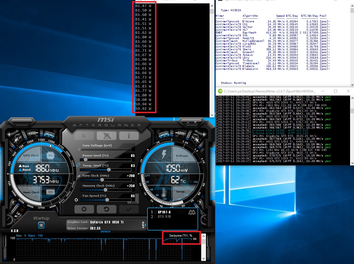The width and height of the screenshot is (354, 264).
Task: Open the Afterburner info 'i' button
Action: tap(129, 136)
